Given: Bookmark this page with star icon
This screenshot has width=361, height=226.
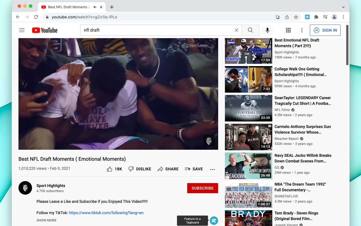Looking at the screenshot, I should pos(296,17).
